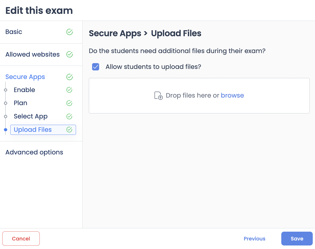Cancel editing this exam

[21, 238]
